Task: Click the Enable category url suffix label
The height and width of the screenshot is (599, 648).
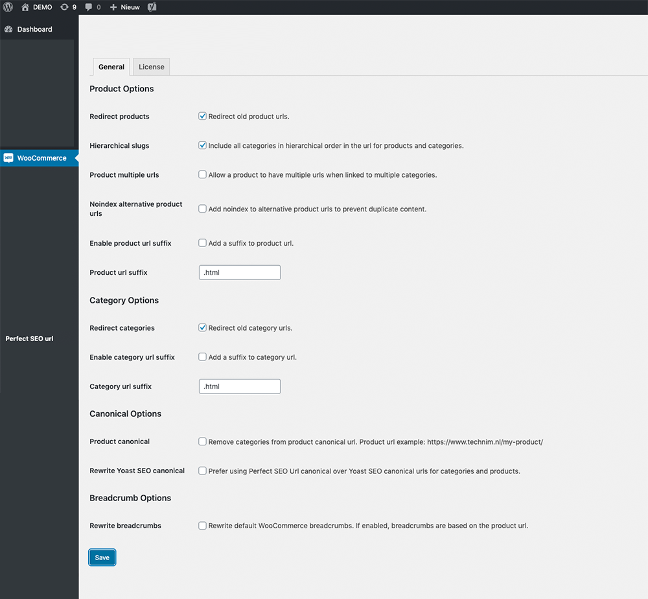Action: pos(132,357)
